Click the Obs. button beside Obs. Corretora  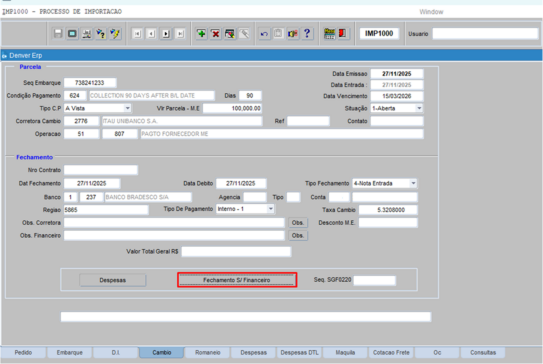coord(298,223)
